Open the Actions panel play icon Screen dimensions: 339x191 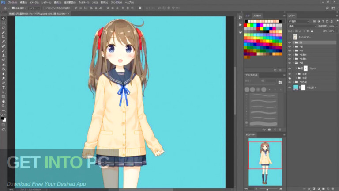241,25
